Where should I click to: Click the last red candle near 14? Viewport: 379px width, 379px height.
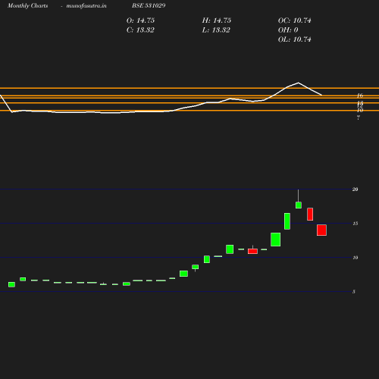(x=321, y=230)
